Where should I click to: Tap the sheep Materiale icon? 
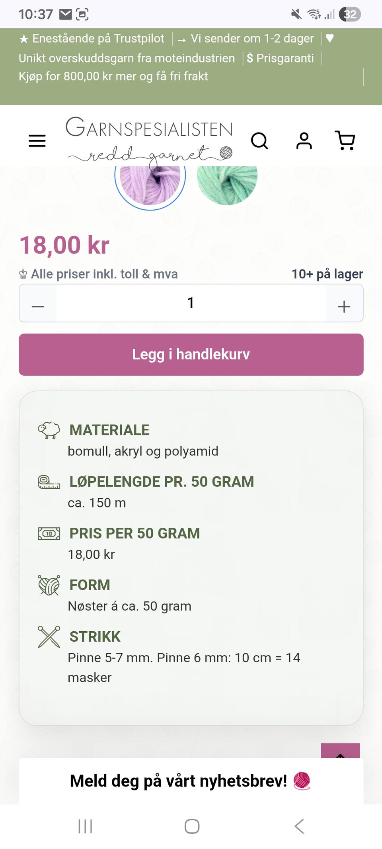pos(49,430)
